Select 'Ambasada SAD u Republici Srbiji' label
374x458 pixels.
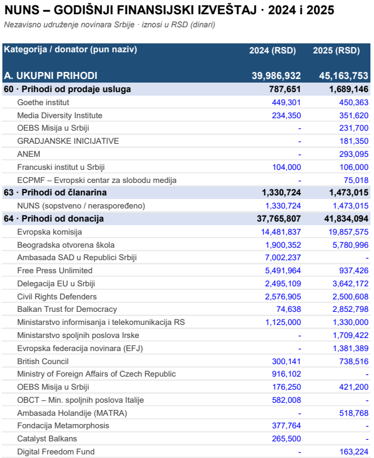pos(77,258)
